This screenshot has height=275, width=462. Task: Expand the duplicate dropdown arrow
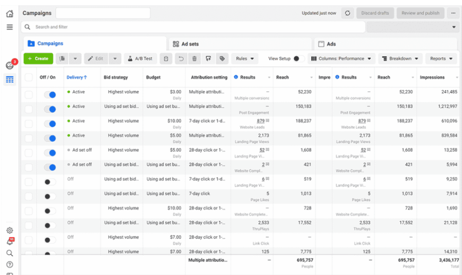pos(75,59)
